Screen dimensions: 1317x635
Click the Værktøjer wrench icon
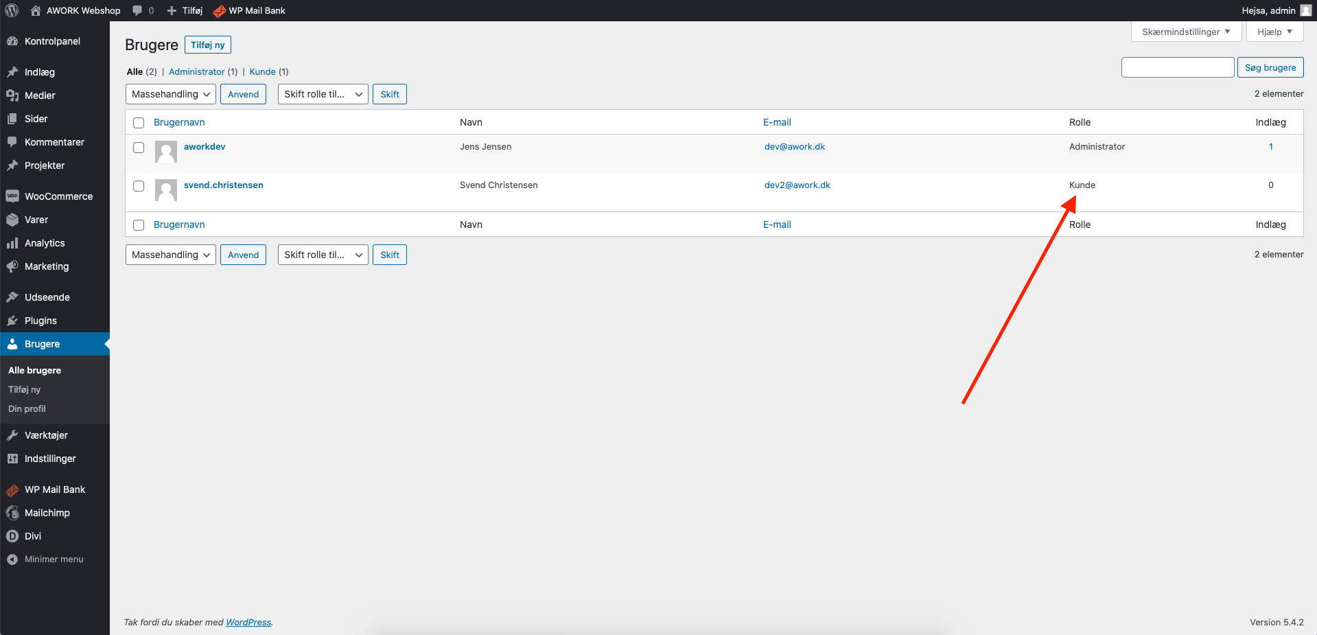point(12,435)
